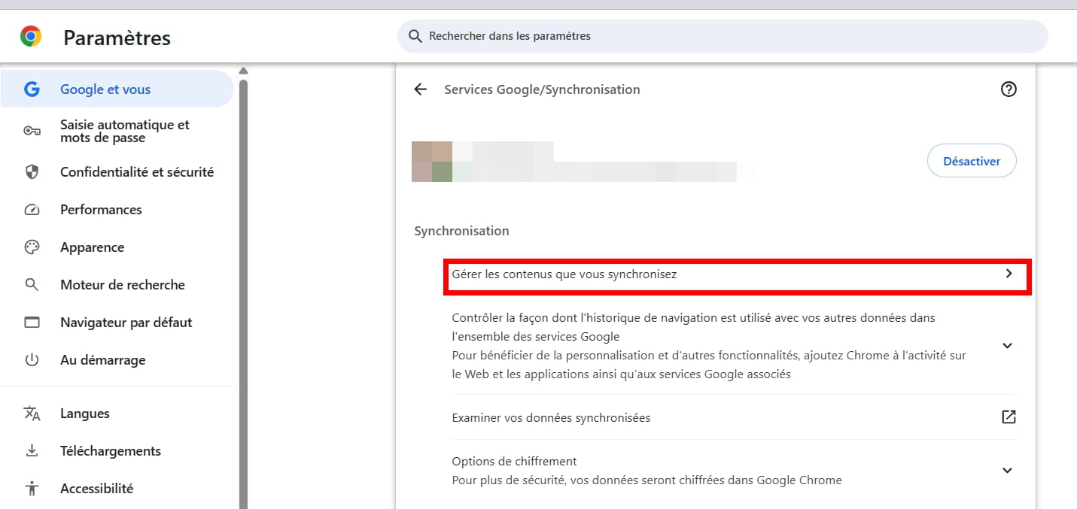Open Moteur de recherche settings
The height and width of the screenshot is (509, 1077).
point(122,285)
